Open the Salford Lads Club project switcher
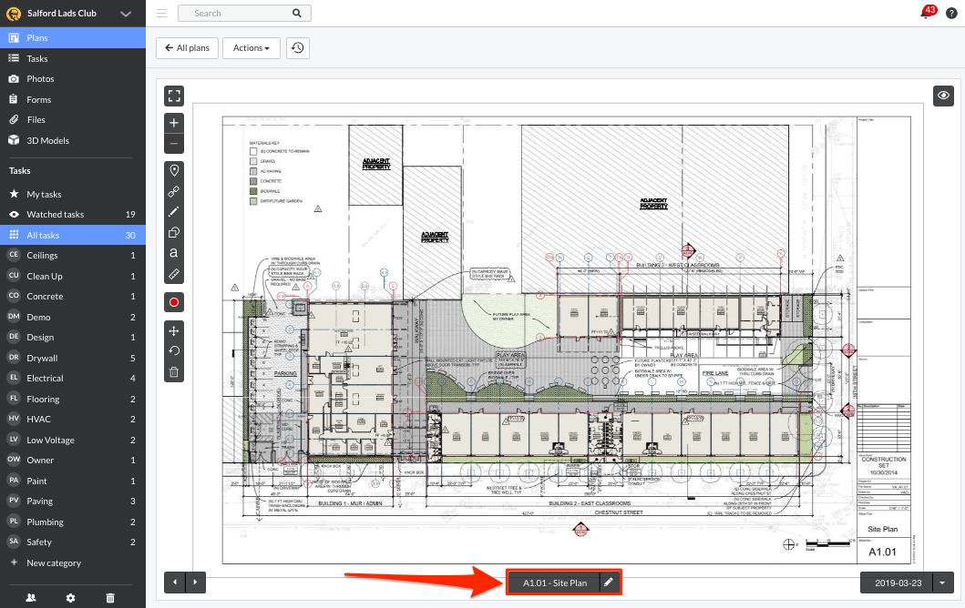The image size is (965, 608). (68, 13)
